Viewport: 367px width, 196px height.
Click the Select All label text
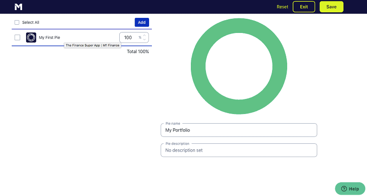pos(31,22)
